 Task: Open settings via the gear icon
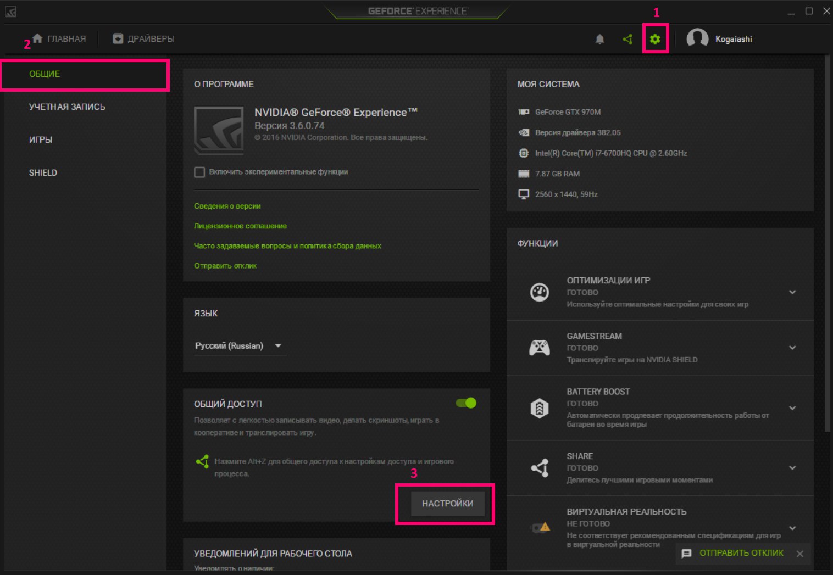pyautogui.click(x=655, y=39)
